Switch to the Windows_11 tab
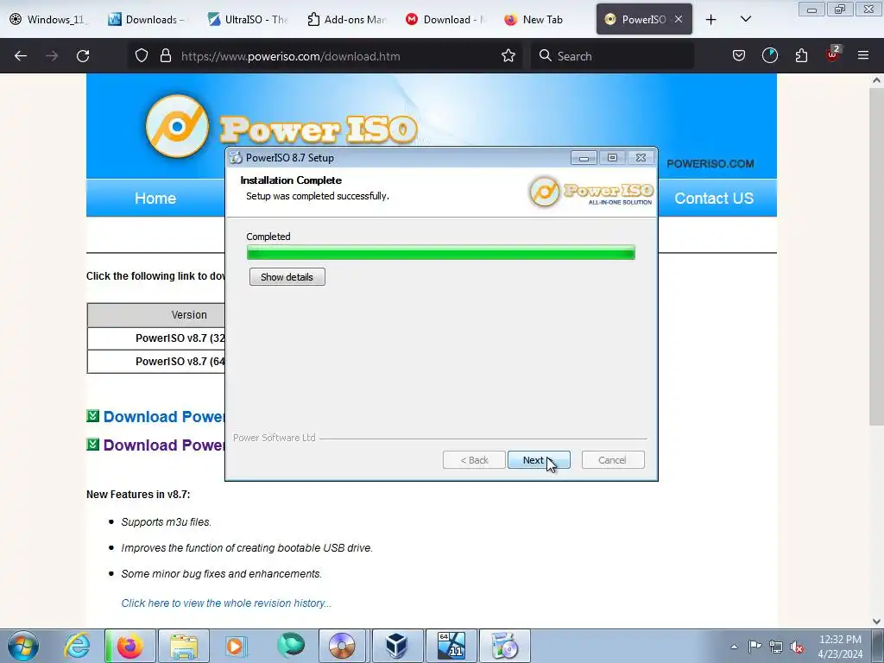Image resolution: width=884 pixels, height=663 pixels. tap(49, 19)
